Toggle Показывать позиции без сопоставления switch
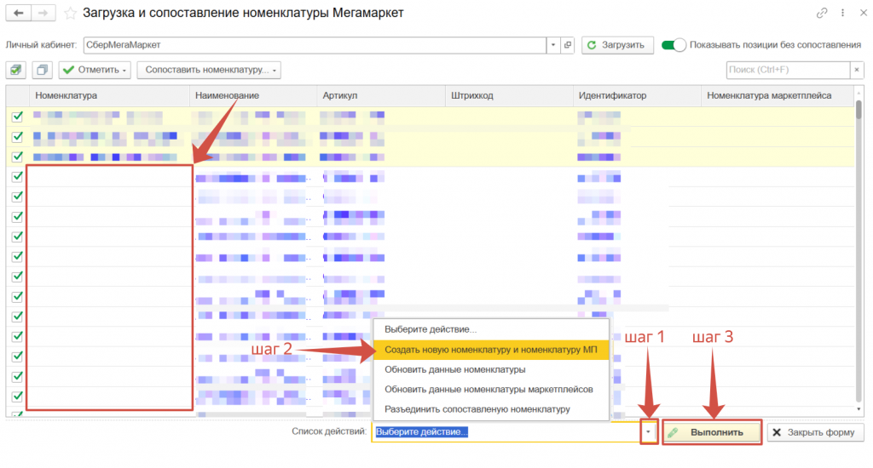This screenshot has height=468, width=873. pyautogui.click(x=674, y=45)
